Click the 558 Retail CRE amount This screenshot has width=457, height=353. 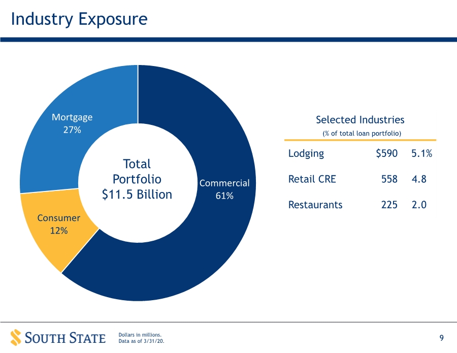pyautogui.click(x=389, y=179)
